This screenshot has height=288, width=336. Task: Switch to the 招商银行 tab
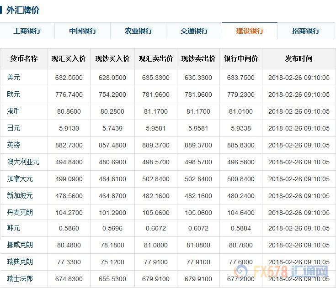(x=306, y=31)
